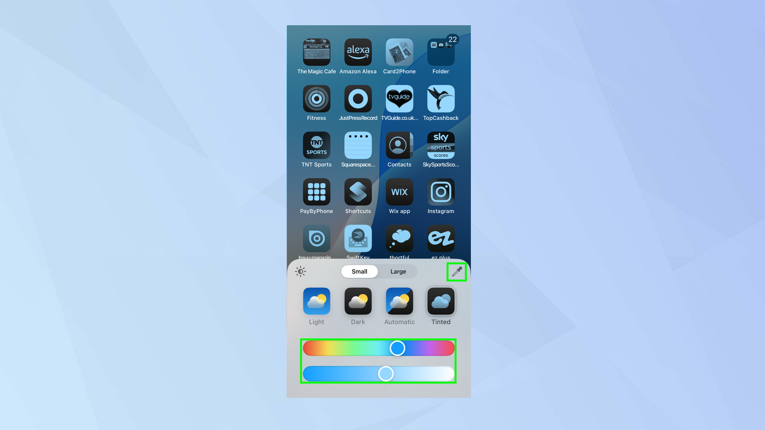
Task: Open the Folder with 22 apps
Action: point(440,52)
